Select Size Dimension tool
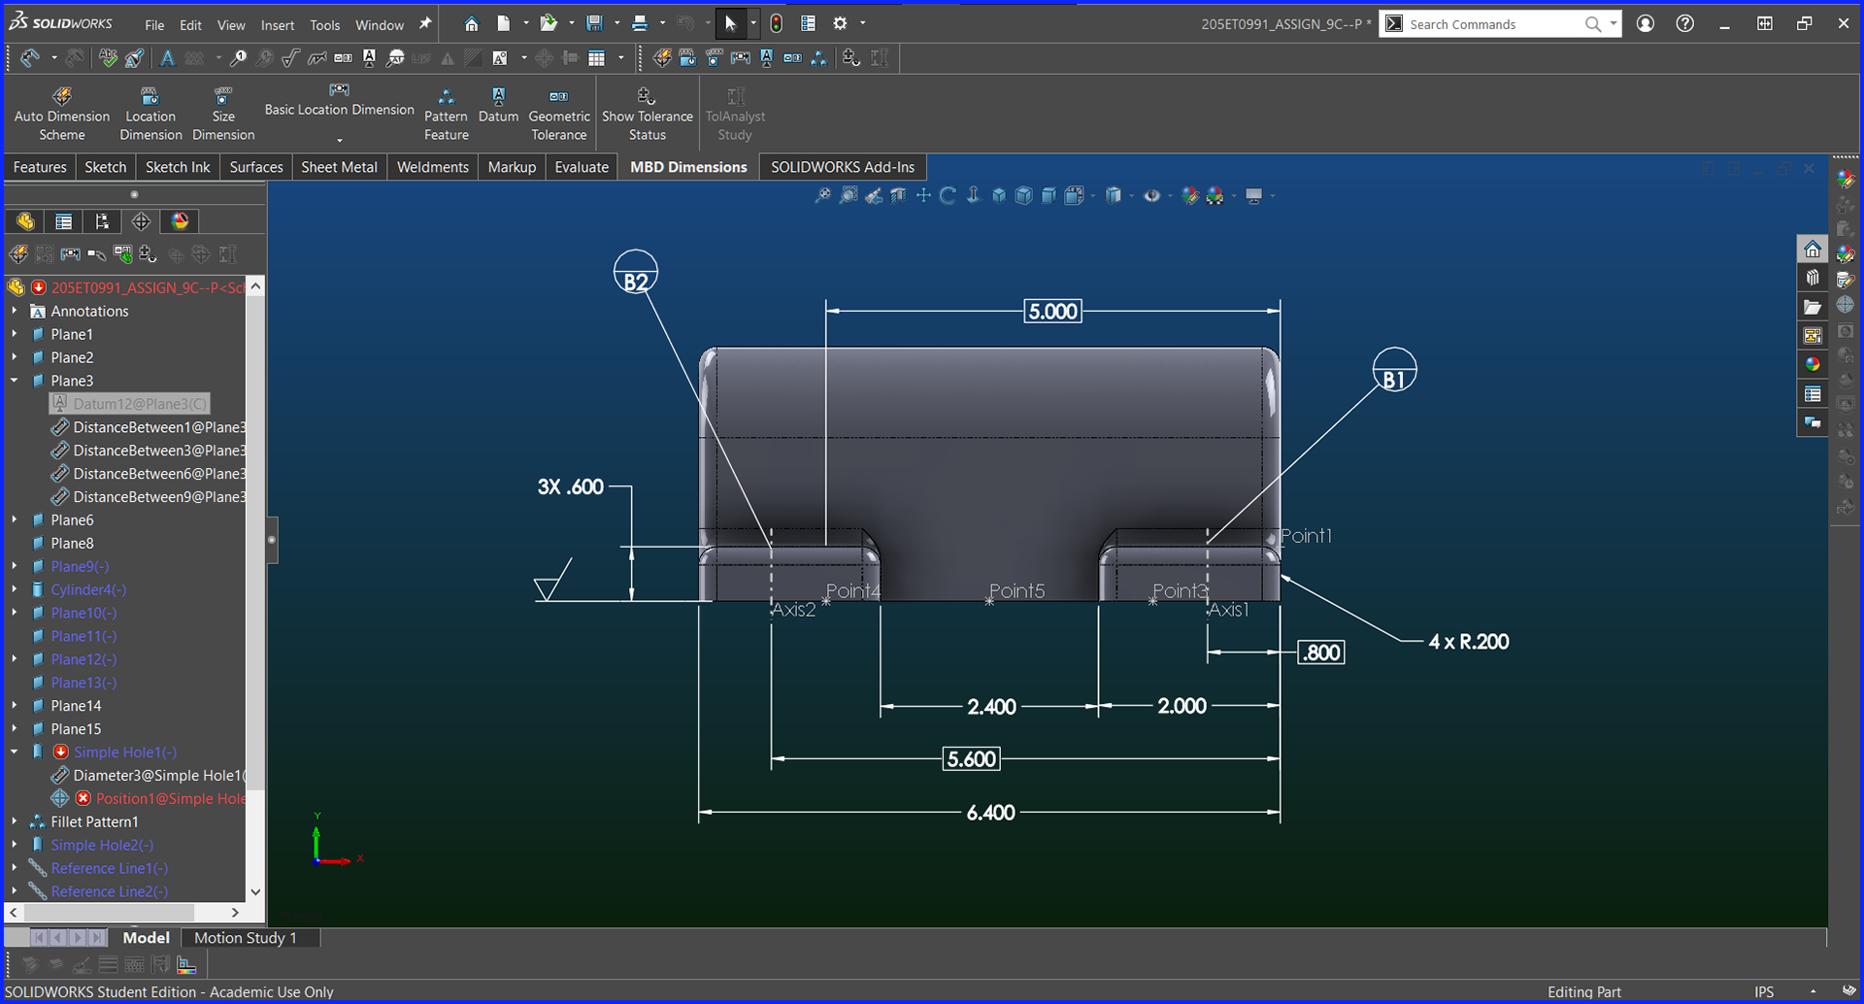 coord(223,115)
